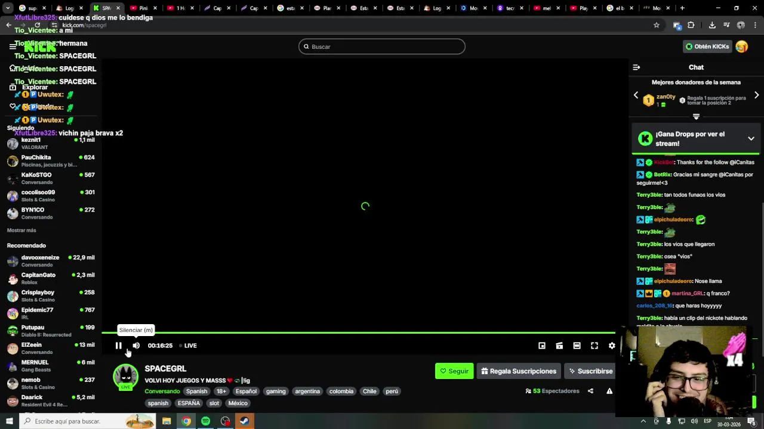Show next top donor with right arrow
764x429 pixels.
[756, 95]
